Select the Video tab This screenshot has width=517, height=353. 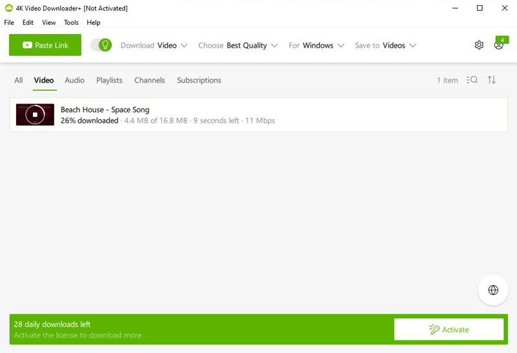coord(44,80)
